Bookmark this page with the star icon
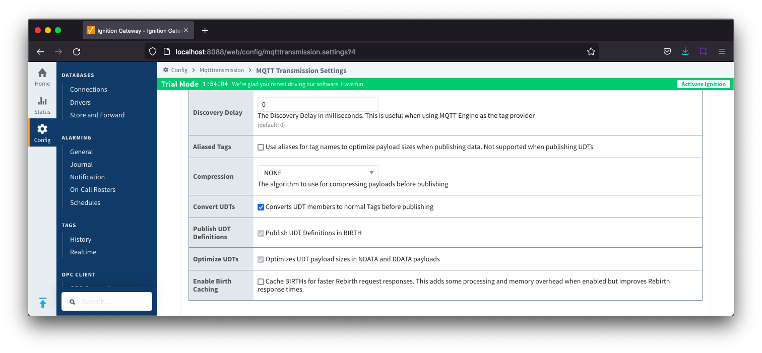 pyautogui.click(x=591, y=51)
